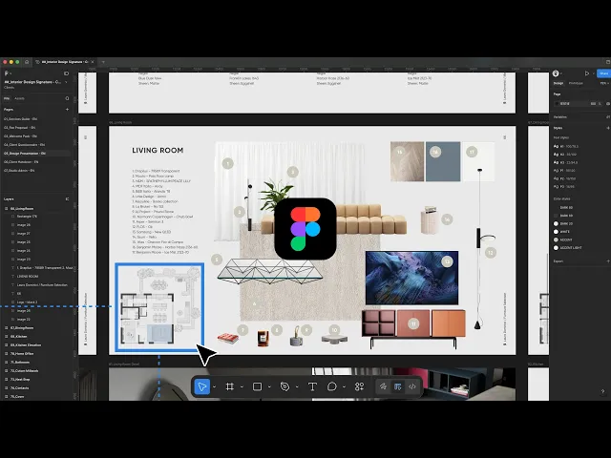
Task: Open the 03_Welcome Pack page
Action: (x=20, y=136)
